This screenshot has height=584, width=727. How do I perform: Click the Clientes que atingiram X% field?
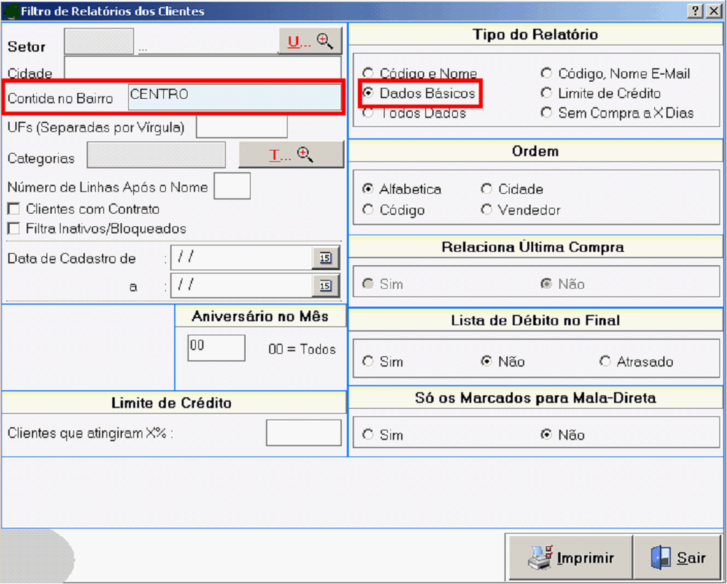(304, 433)
